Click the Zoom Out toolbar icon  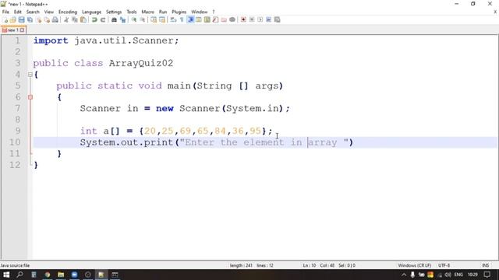pyautogui.click(x=143, y=19)
